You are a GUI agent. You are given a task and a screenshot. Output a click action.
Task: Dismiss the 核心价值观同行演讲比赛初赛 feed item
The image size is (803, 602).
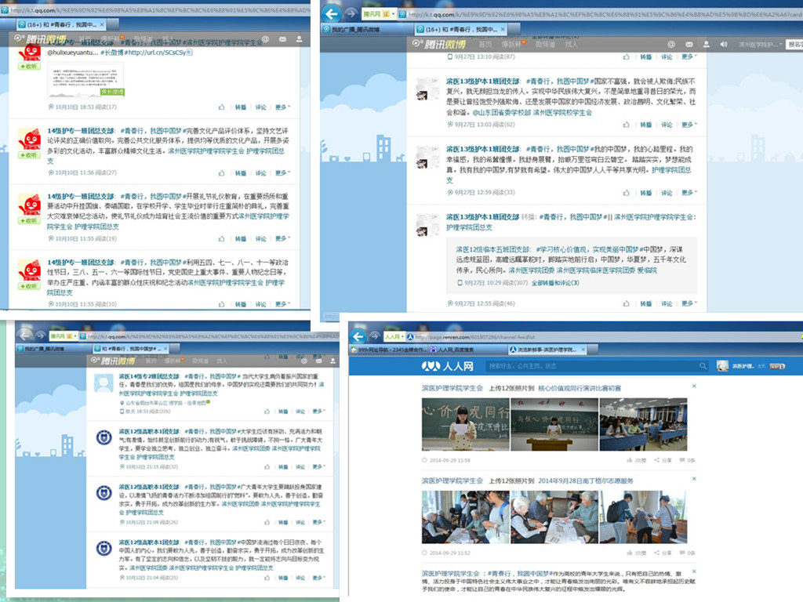(694, 386)
